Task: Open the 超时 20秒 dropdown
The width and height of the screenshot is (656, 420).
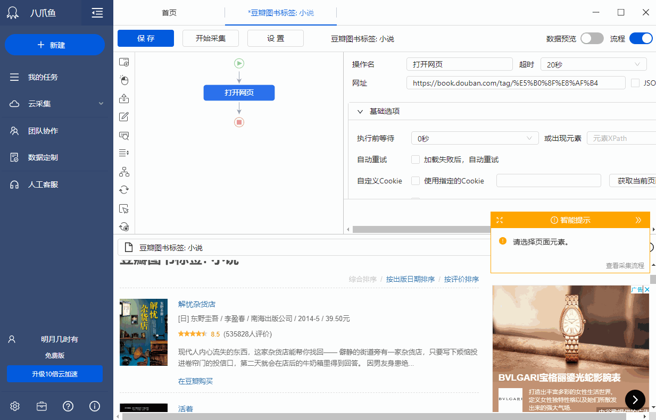Action: coord(594,64)
